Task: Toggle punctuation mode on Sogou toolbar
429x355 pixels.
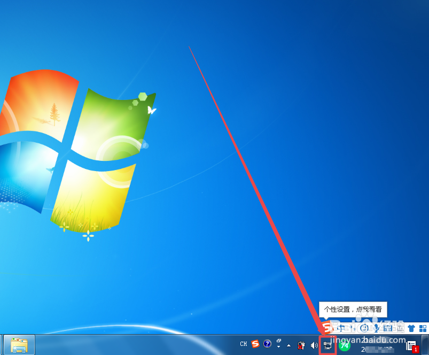Action: [x=352, y=328]
